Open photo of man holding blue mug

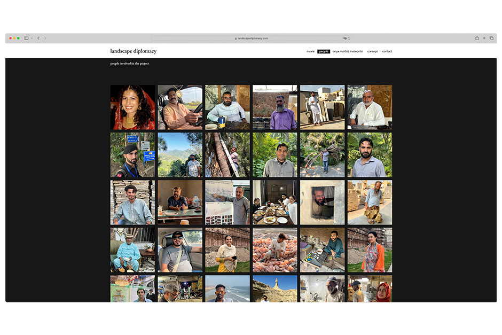tap(228, 107)
